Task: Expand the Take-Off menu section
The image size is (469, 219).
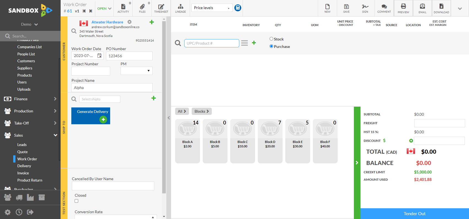Action: click(x=30, y=123)
